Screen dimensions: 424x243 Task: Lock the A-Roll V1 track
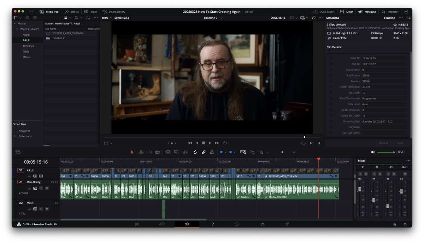pos(30,176)
